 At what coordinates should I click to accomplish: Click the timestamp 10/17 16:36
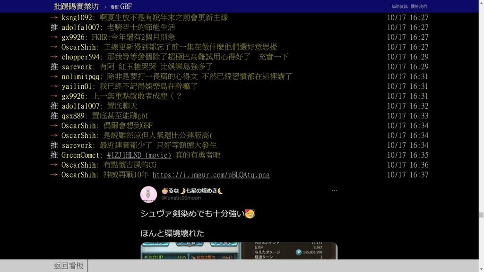click(x=408, y=165)
